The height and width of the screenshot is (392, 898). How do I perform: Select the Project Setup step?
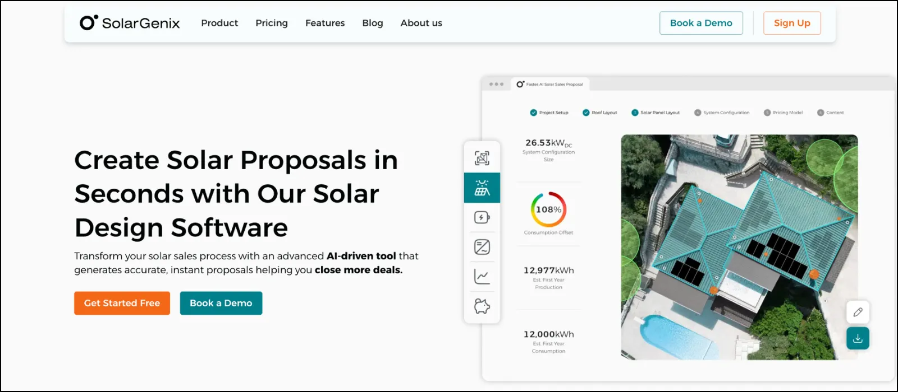coord(549,113)
